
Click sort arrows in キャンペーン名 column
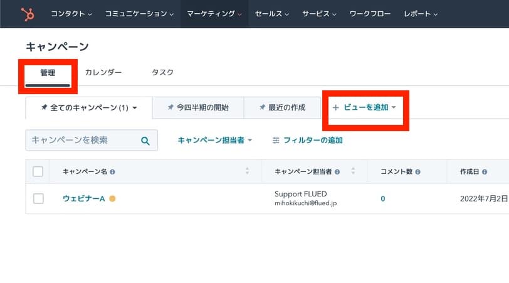[248, 171]
